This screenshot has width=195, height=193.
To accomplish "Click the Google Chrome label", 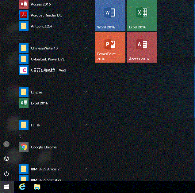I will pos(44,147).
